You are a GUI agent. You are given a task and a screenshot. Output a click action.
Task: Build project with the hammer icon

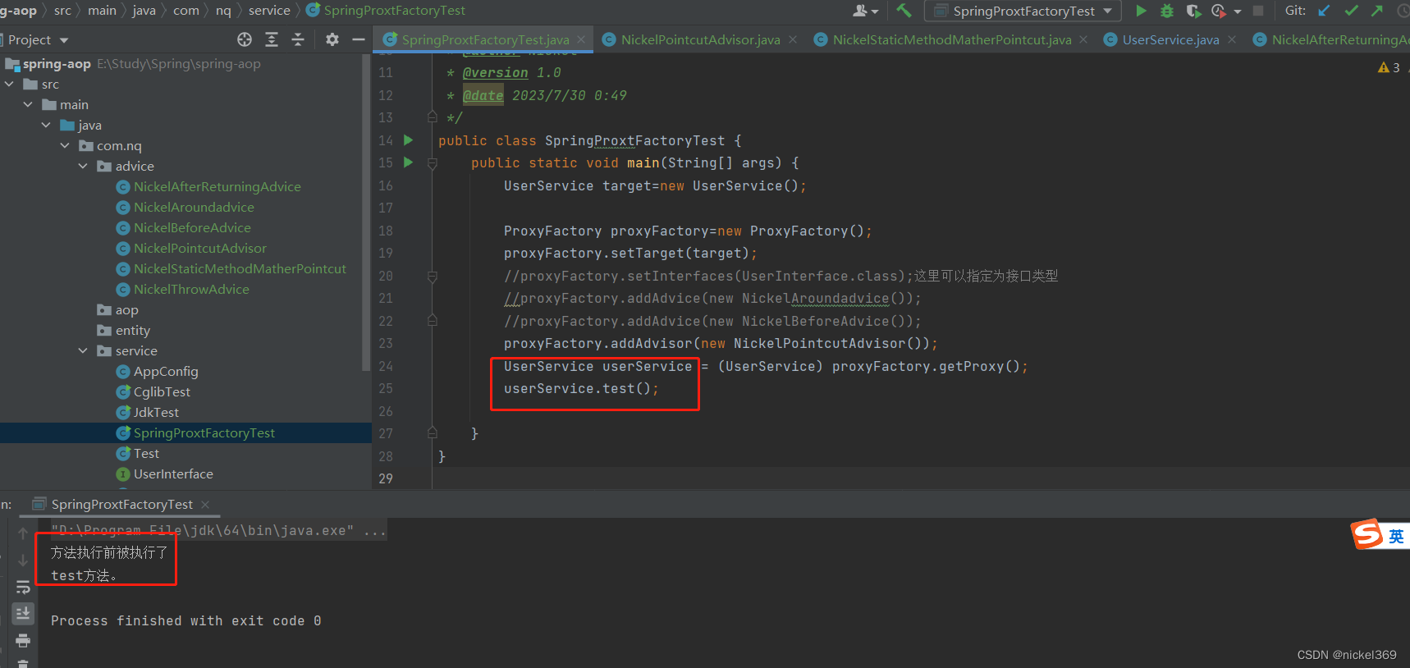(904, 11)
